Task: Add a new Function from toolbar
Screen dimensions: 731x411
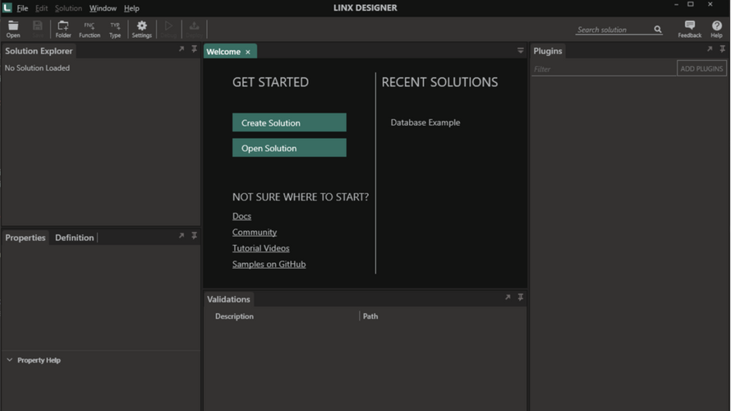Action: point(90,29)
